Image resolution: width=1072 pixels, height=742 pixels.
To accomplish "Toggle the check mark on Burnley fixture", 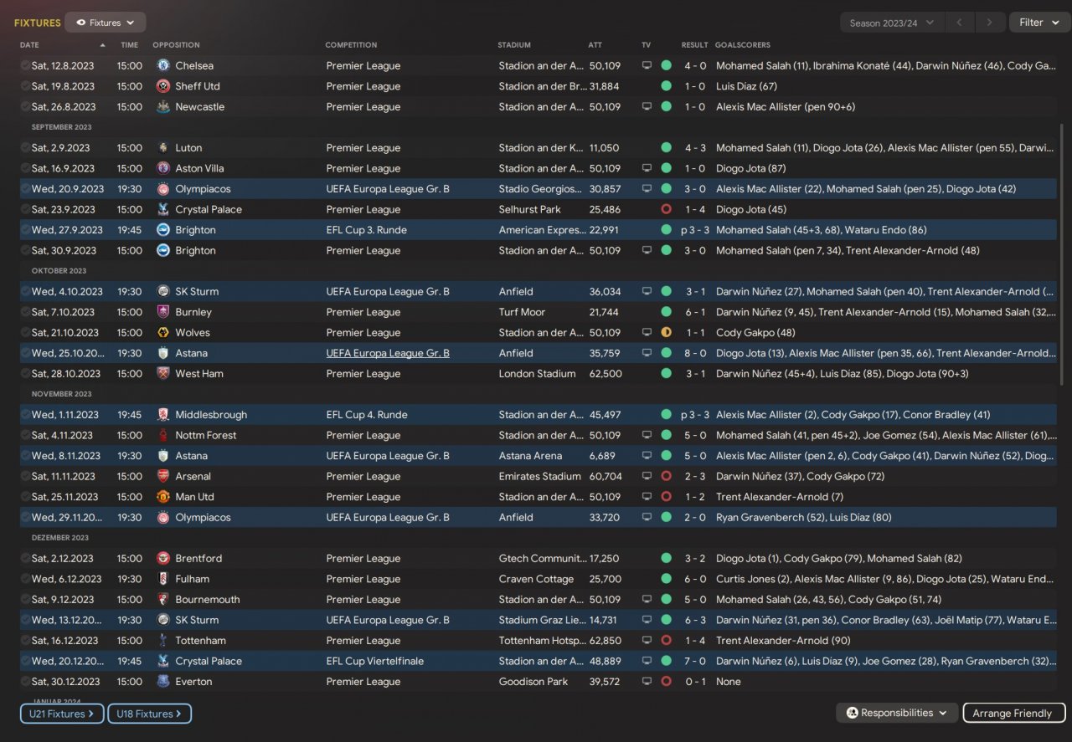I will click(x=25, y=312).
